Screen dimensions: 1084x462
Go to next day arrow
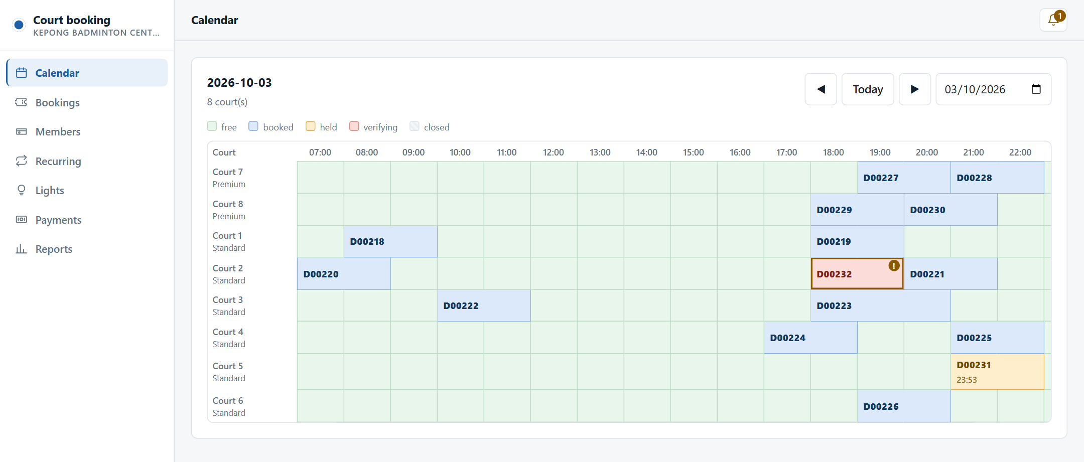(x=914, y=89)
